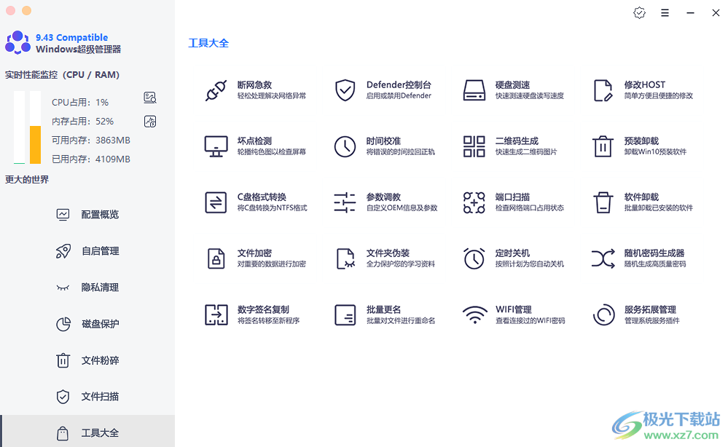Open the 断网急救 plug icon

pos(216,90)
